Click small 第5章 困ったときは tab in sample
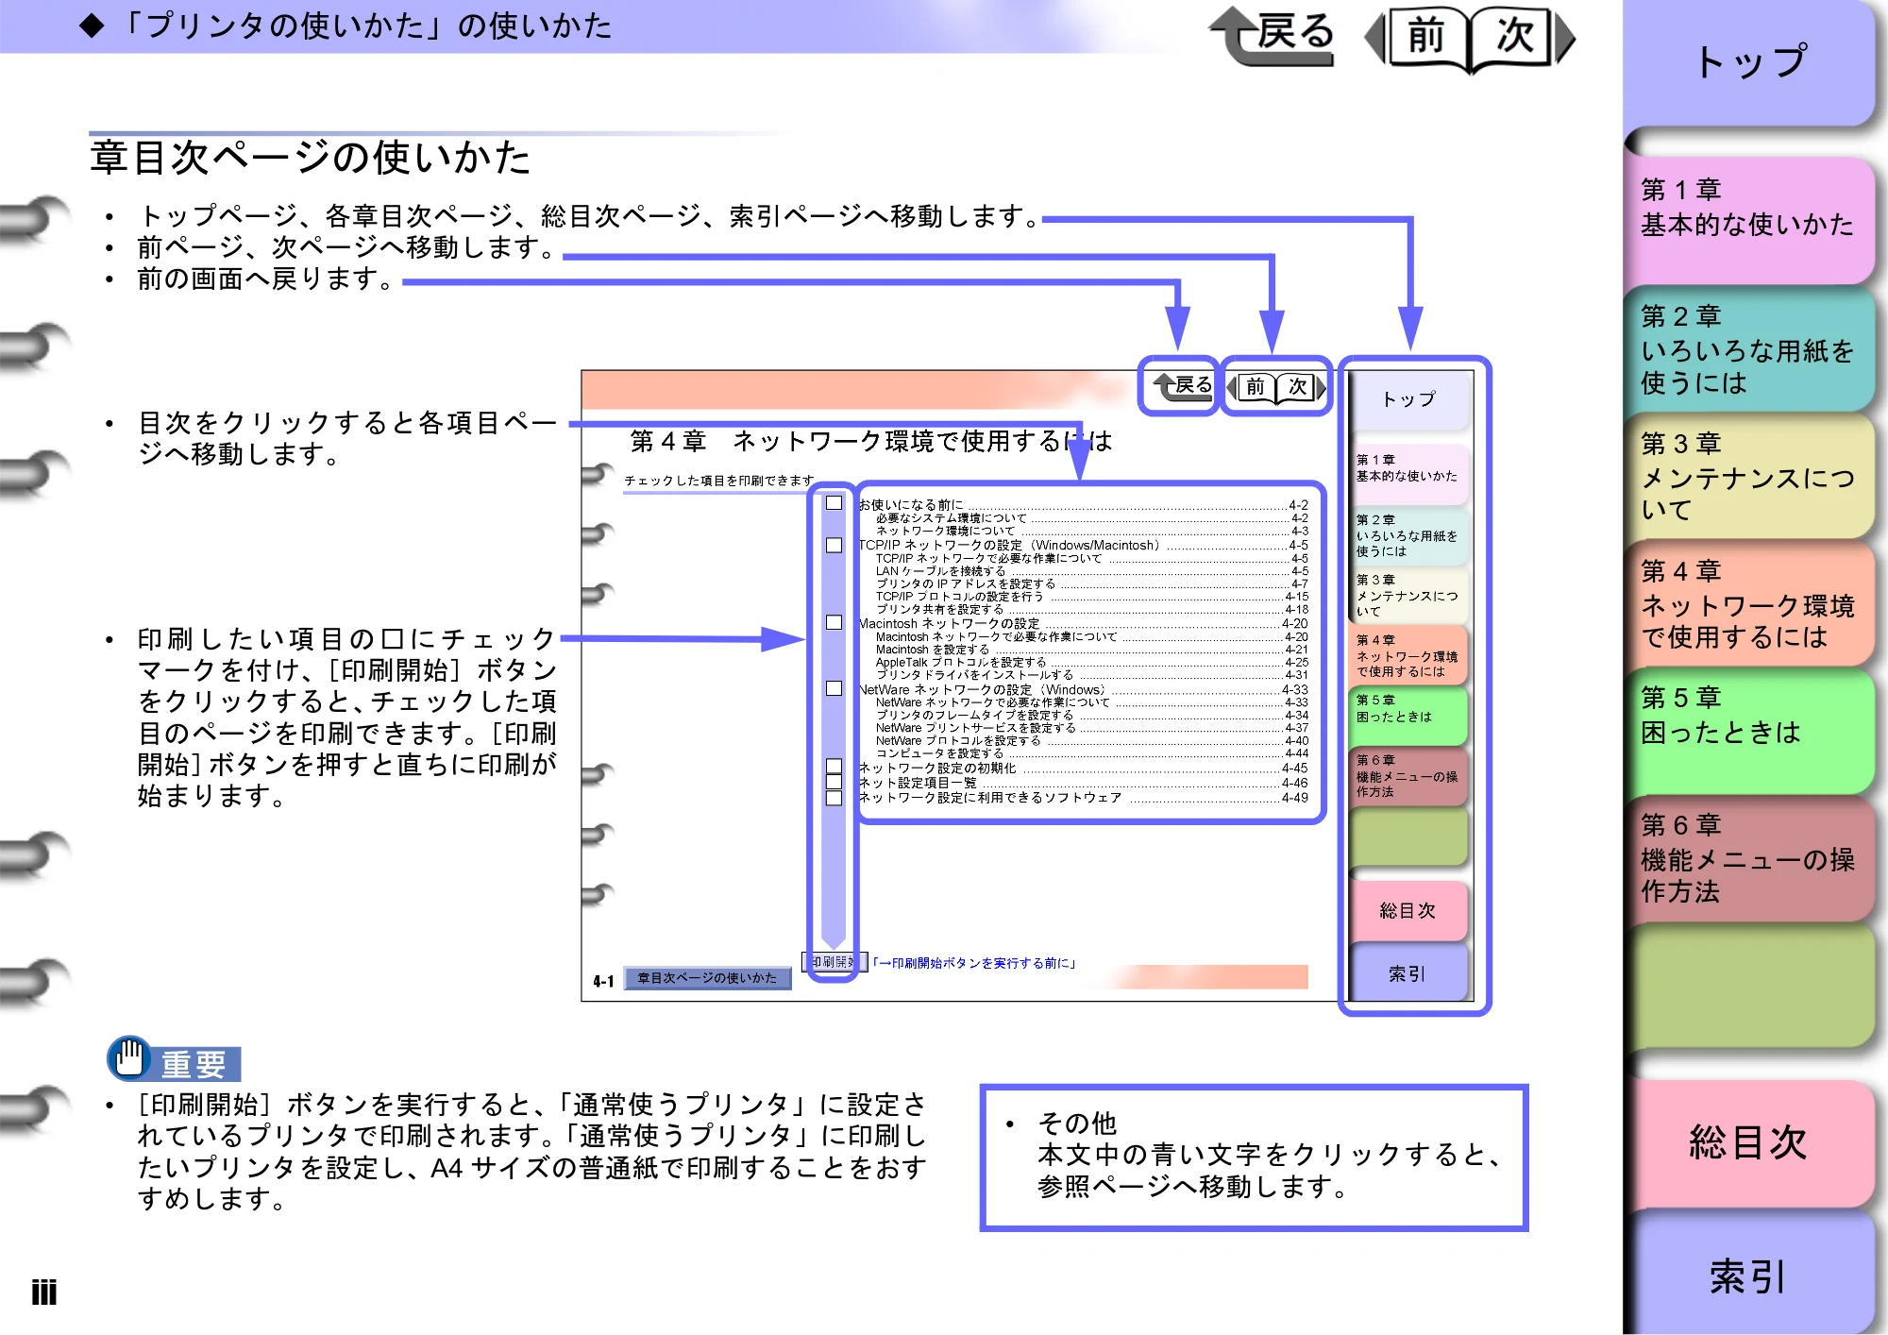Image resolution: width=1888 pixels, height=1335 pixels. (1408, 715)
